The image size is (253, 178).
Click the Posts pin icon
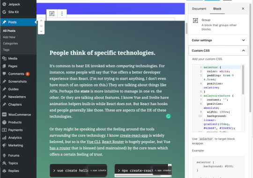(4, 22)
